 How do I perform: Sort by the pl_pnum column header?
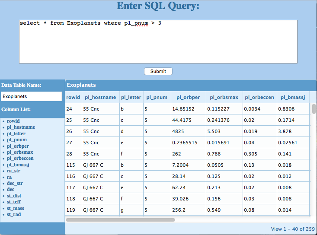coord(157,97)
